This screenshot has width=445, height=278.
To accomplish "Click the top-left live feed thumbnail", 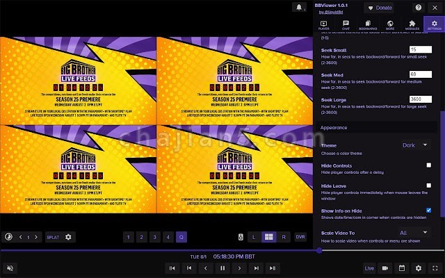I will [78, 81].
